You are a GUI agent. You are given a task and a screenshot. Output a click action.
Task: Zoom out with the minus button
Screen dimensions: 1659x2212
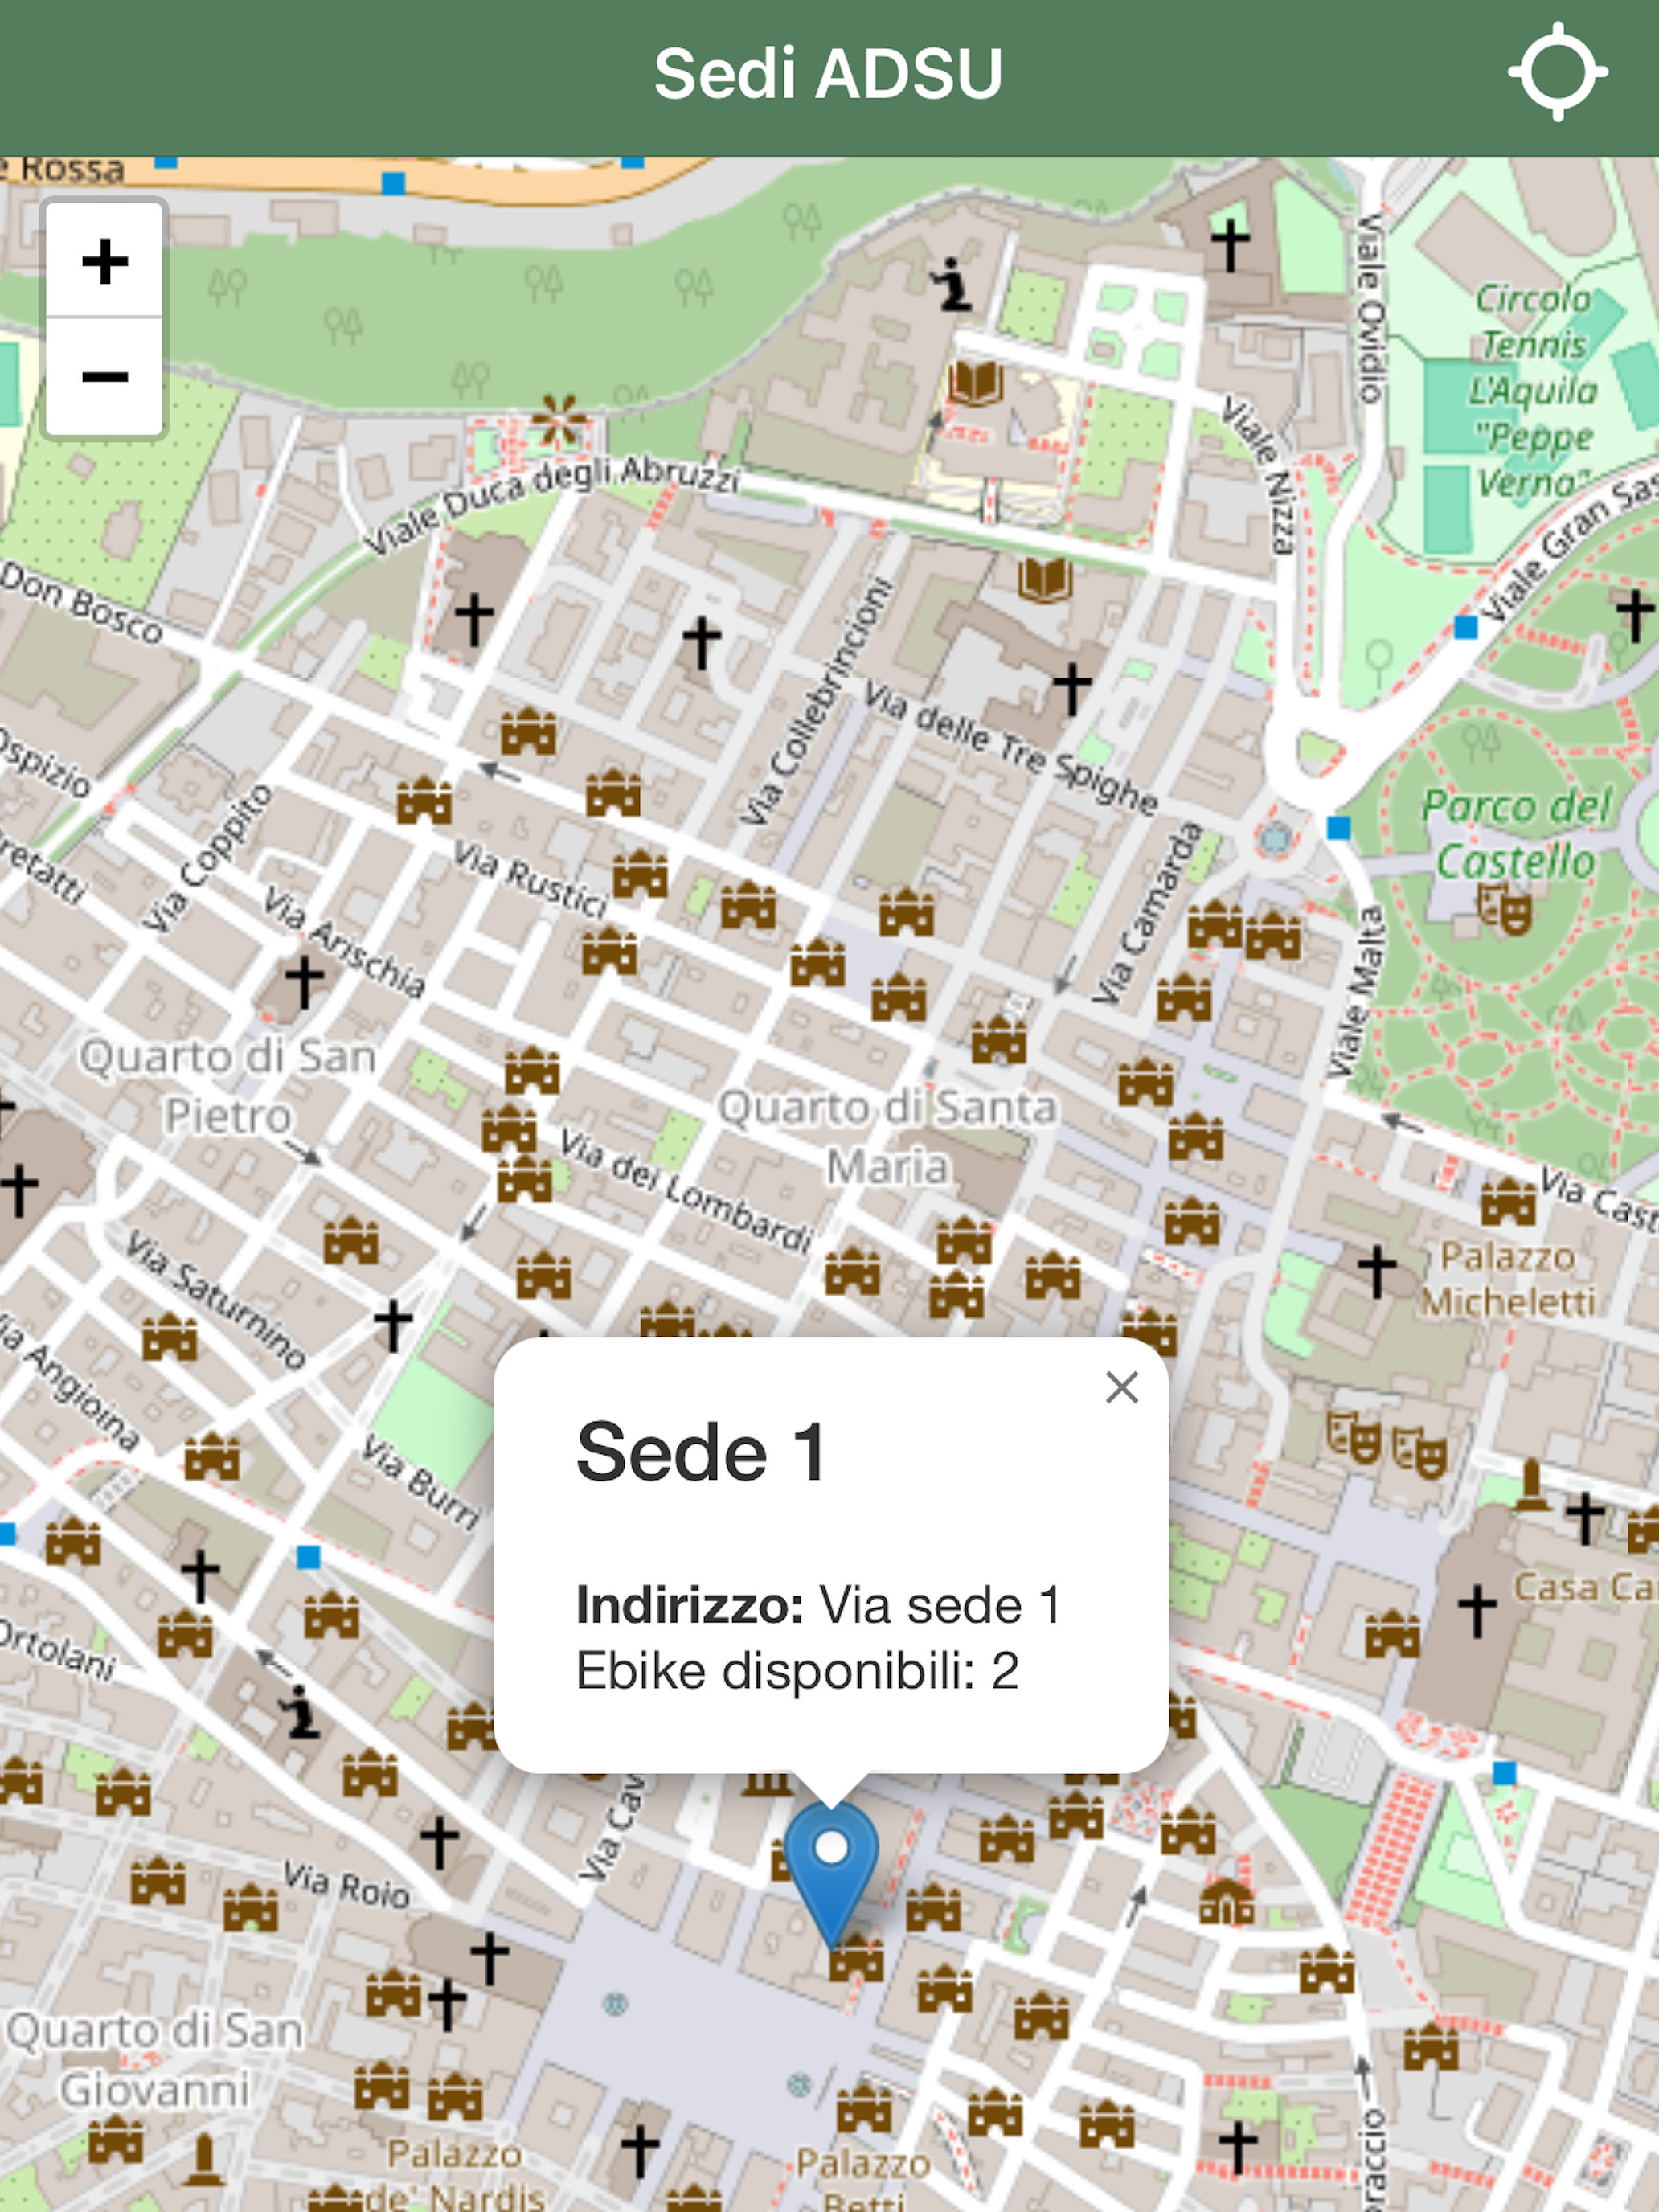[x=104, y=377]
